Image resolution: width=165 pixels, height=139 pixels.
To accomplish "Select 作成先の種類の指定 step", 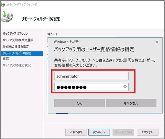I will click(x=16, y=47).
